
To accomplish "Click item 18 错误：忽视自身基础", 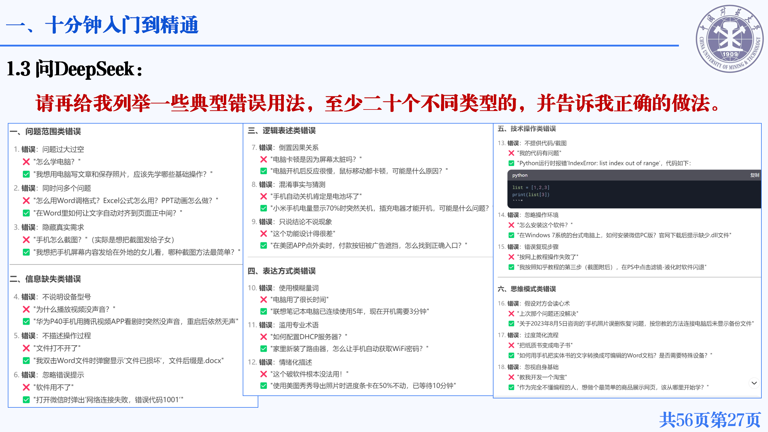I will coord(528,367).
